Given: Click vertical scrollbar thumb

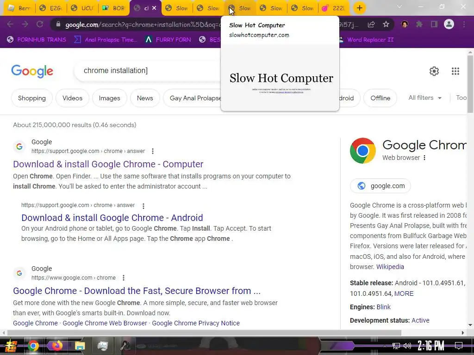Looking at the screenshot, I should click(x=470, y=84).
